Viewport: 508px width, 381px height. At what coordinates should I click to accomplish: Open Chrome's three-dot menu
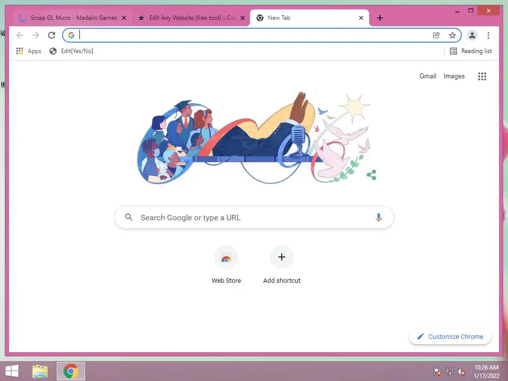tap(488, 35)
